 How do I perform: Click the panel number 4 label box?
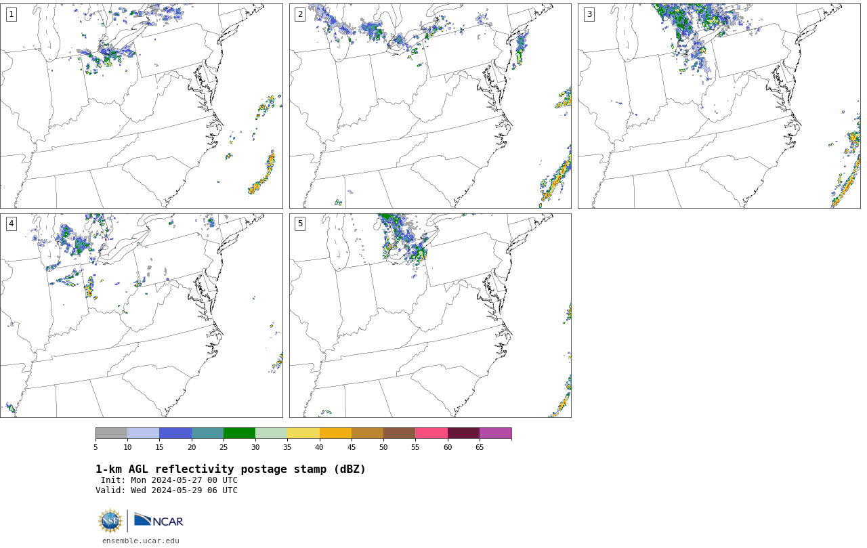point(11,224)
